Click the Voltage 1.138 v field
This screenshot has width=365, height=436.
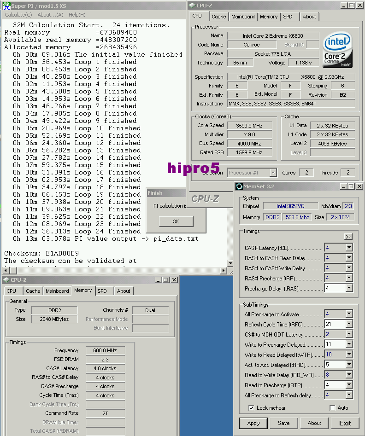click(303, 63)
